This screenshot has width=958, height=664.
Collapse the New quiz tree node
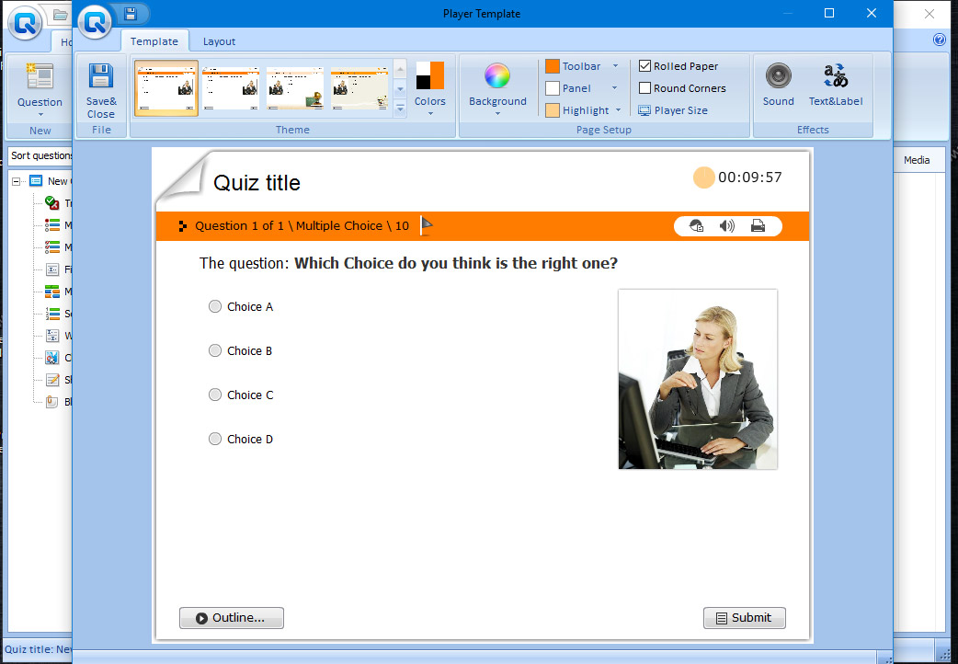17,181
